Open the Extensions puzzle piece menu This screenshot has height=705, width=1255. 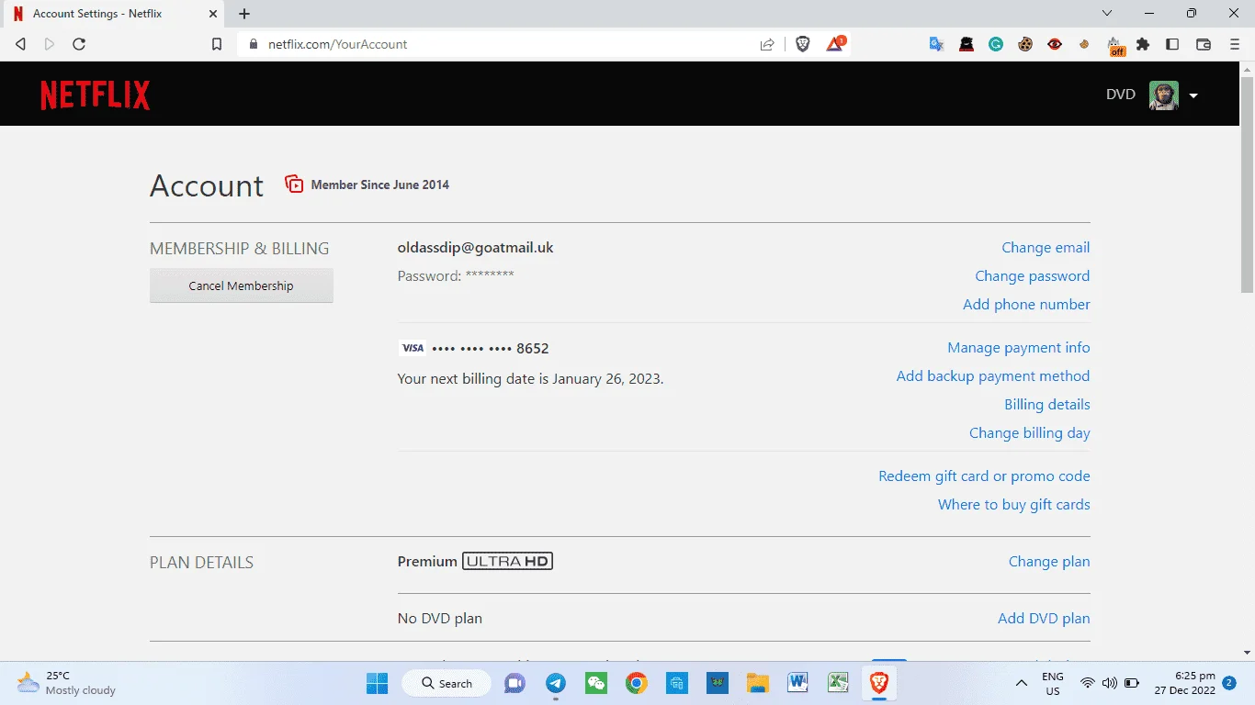coord(1143,44)
